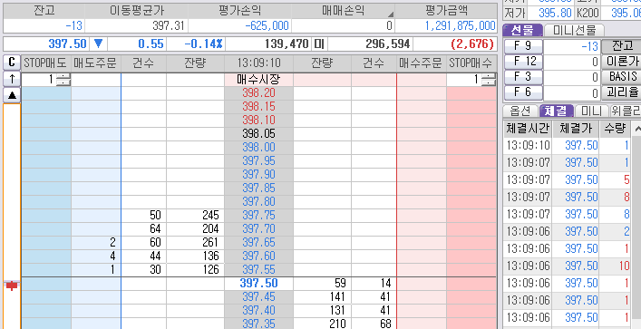
Task: Click the 397.90 price cell
Action: pos(258,175)
